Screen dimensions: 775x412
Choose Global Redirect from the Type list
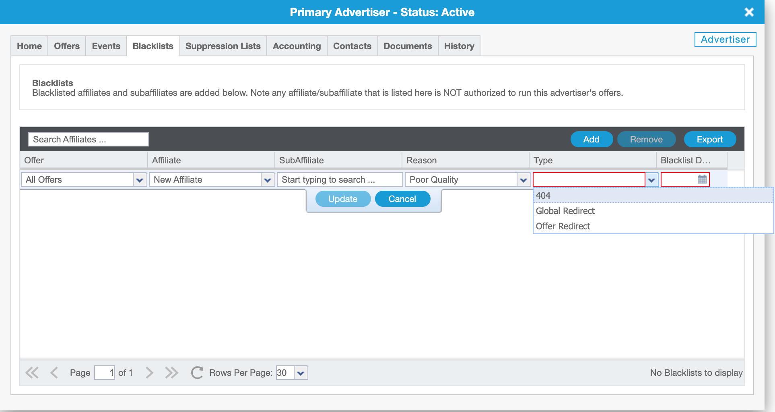pos(653,211)
